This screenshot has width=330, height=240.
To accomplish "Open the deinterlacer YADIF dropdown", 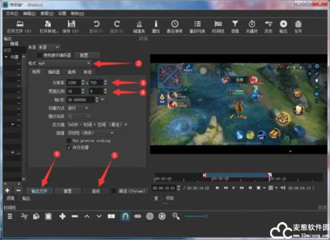I will tap(98, 125).
